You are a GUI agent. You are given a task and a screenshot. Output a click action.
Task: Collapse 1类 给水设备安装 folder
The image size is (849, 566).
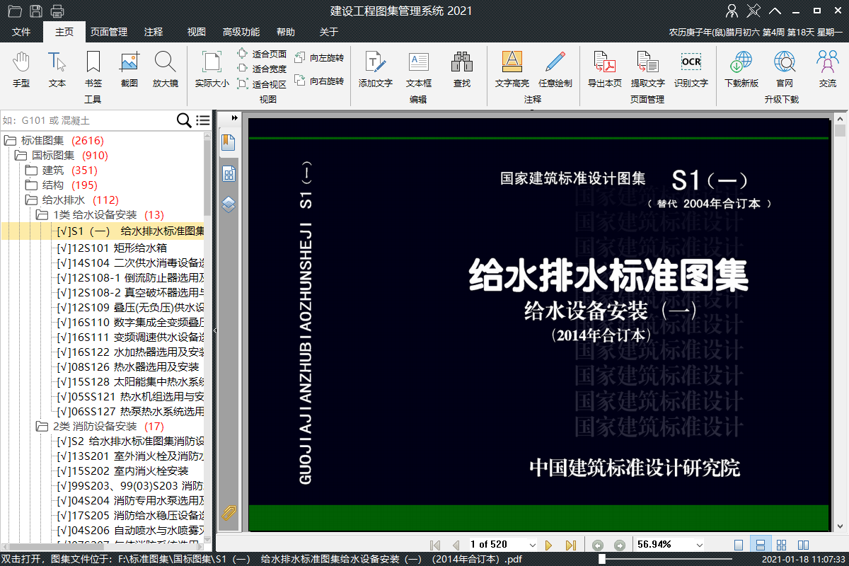click(x=42, y=214)
